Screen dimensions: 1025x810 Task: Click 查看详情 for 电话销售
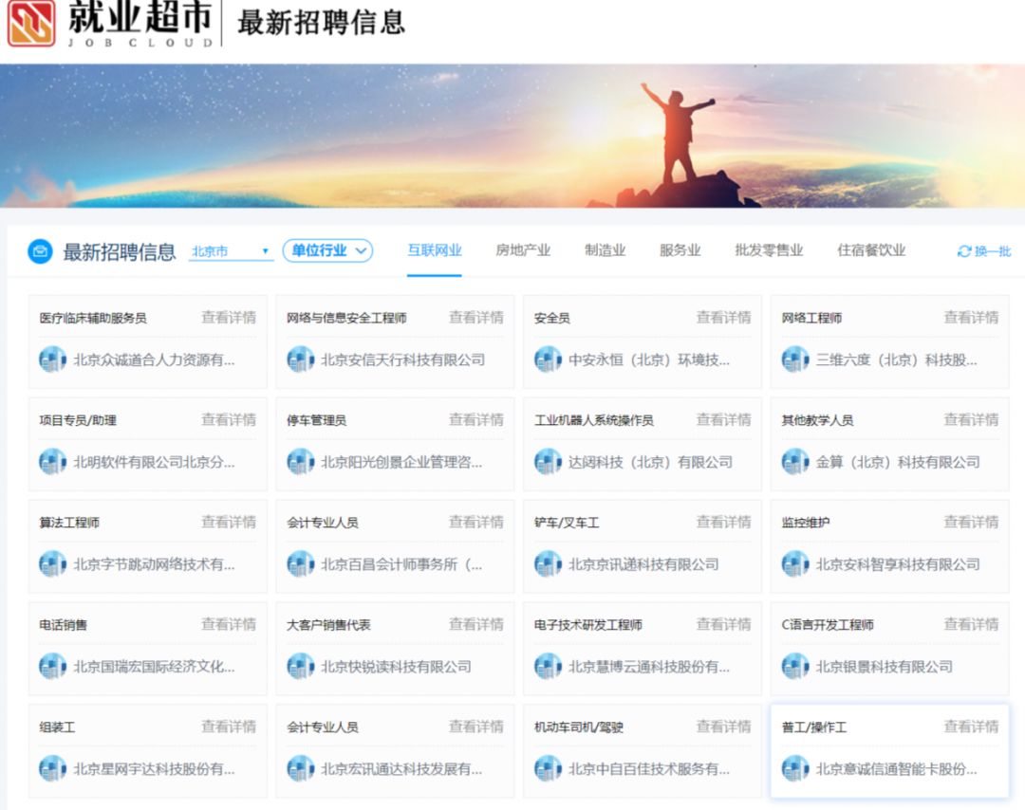tap(229, 625)
